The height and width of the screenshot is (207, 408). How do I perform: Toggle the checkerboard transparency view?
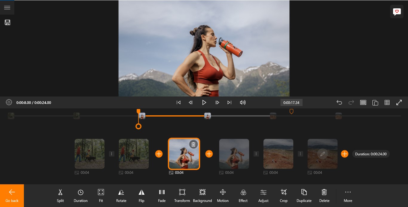[x=363, y=102]
